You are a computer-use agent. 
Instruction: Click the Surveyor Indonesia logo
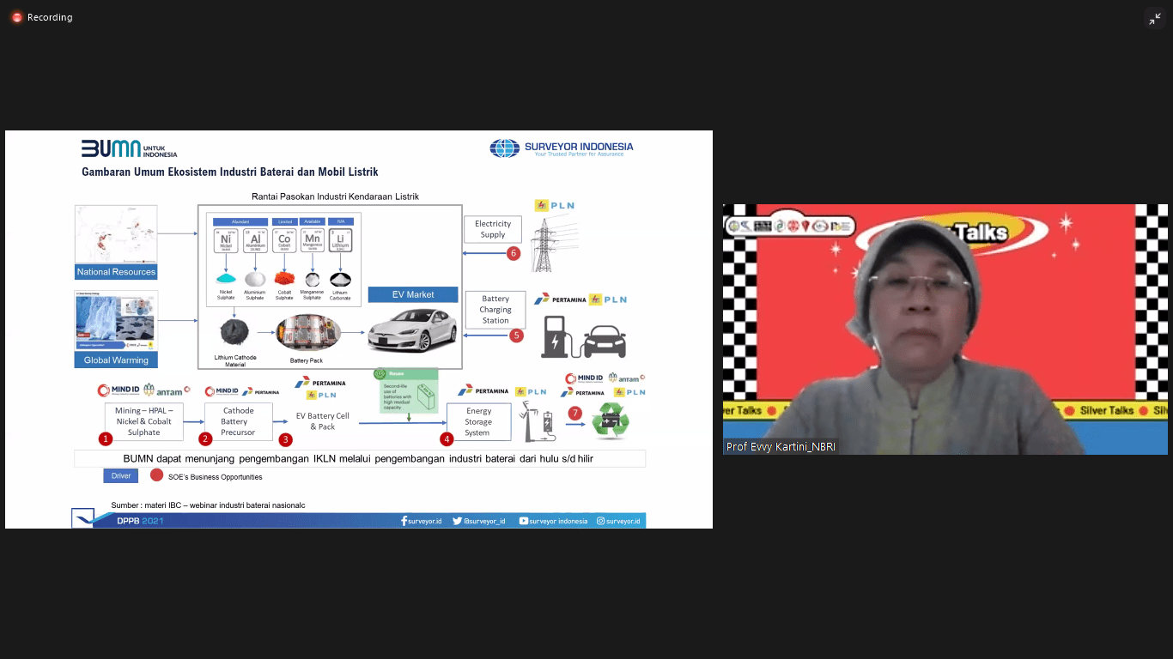point(561,148)
